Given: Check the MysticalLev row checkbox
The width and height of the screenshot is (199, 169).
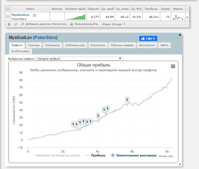Looking at the screenshot, I should coord(8,16).
